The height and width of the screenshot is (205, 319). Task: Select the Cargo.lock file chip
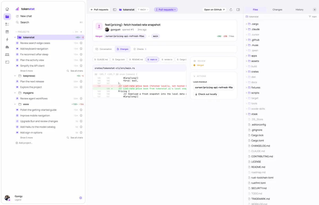pyautogui.click(x=118, y=59)
